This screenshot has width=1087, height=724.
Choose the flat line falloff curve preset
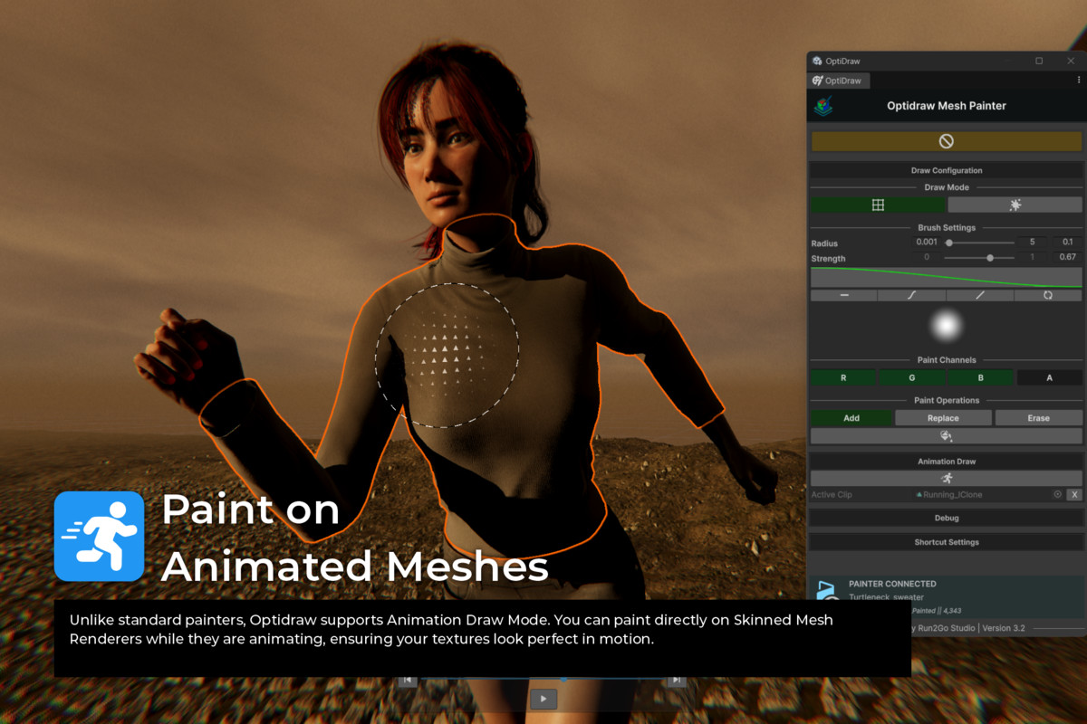coord(844,295)
